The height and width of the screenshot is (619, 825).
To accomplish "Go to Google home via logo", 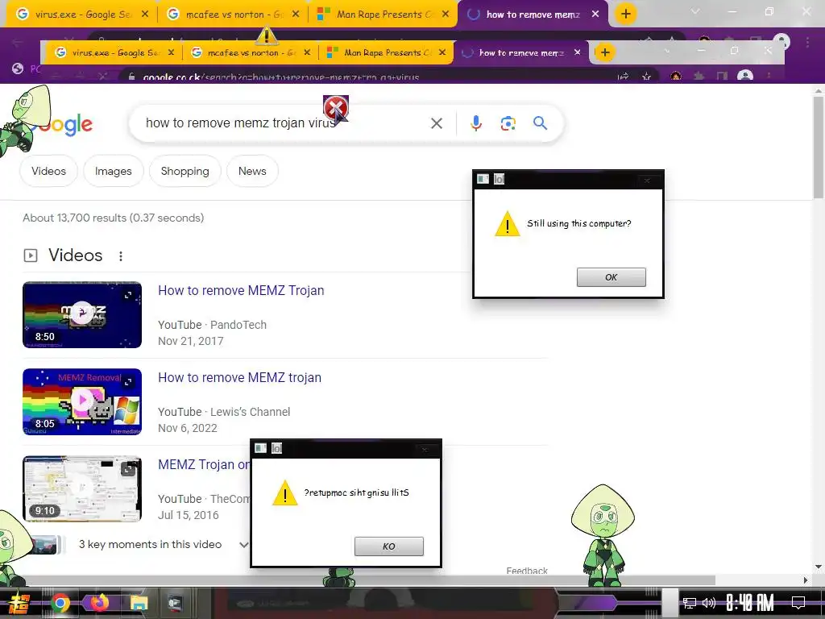I will 58,124.
